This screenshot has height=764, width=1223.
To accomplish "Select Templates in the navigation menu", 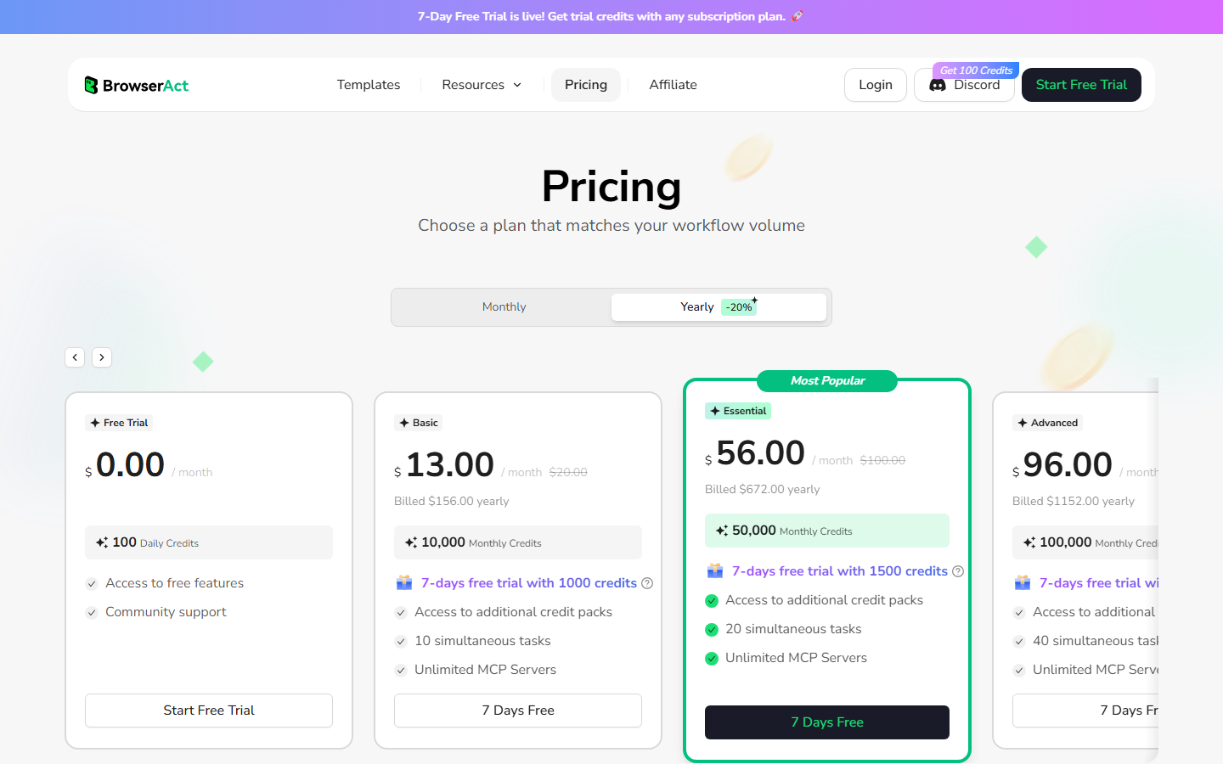I will (368, 85).
